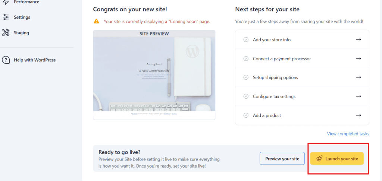Click the arrow next to Configure tax settings
The height and width of the screenshot is (181, 382).
(358, 96)
